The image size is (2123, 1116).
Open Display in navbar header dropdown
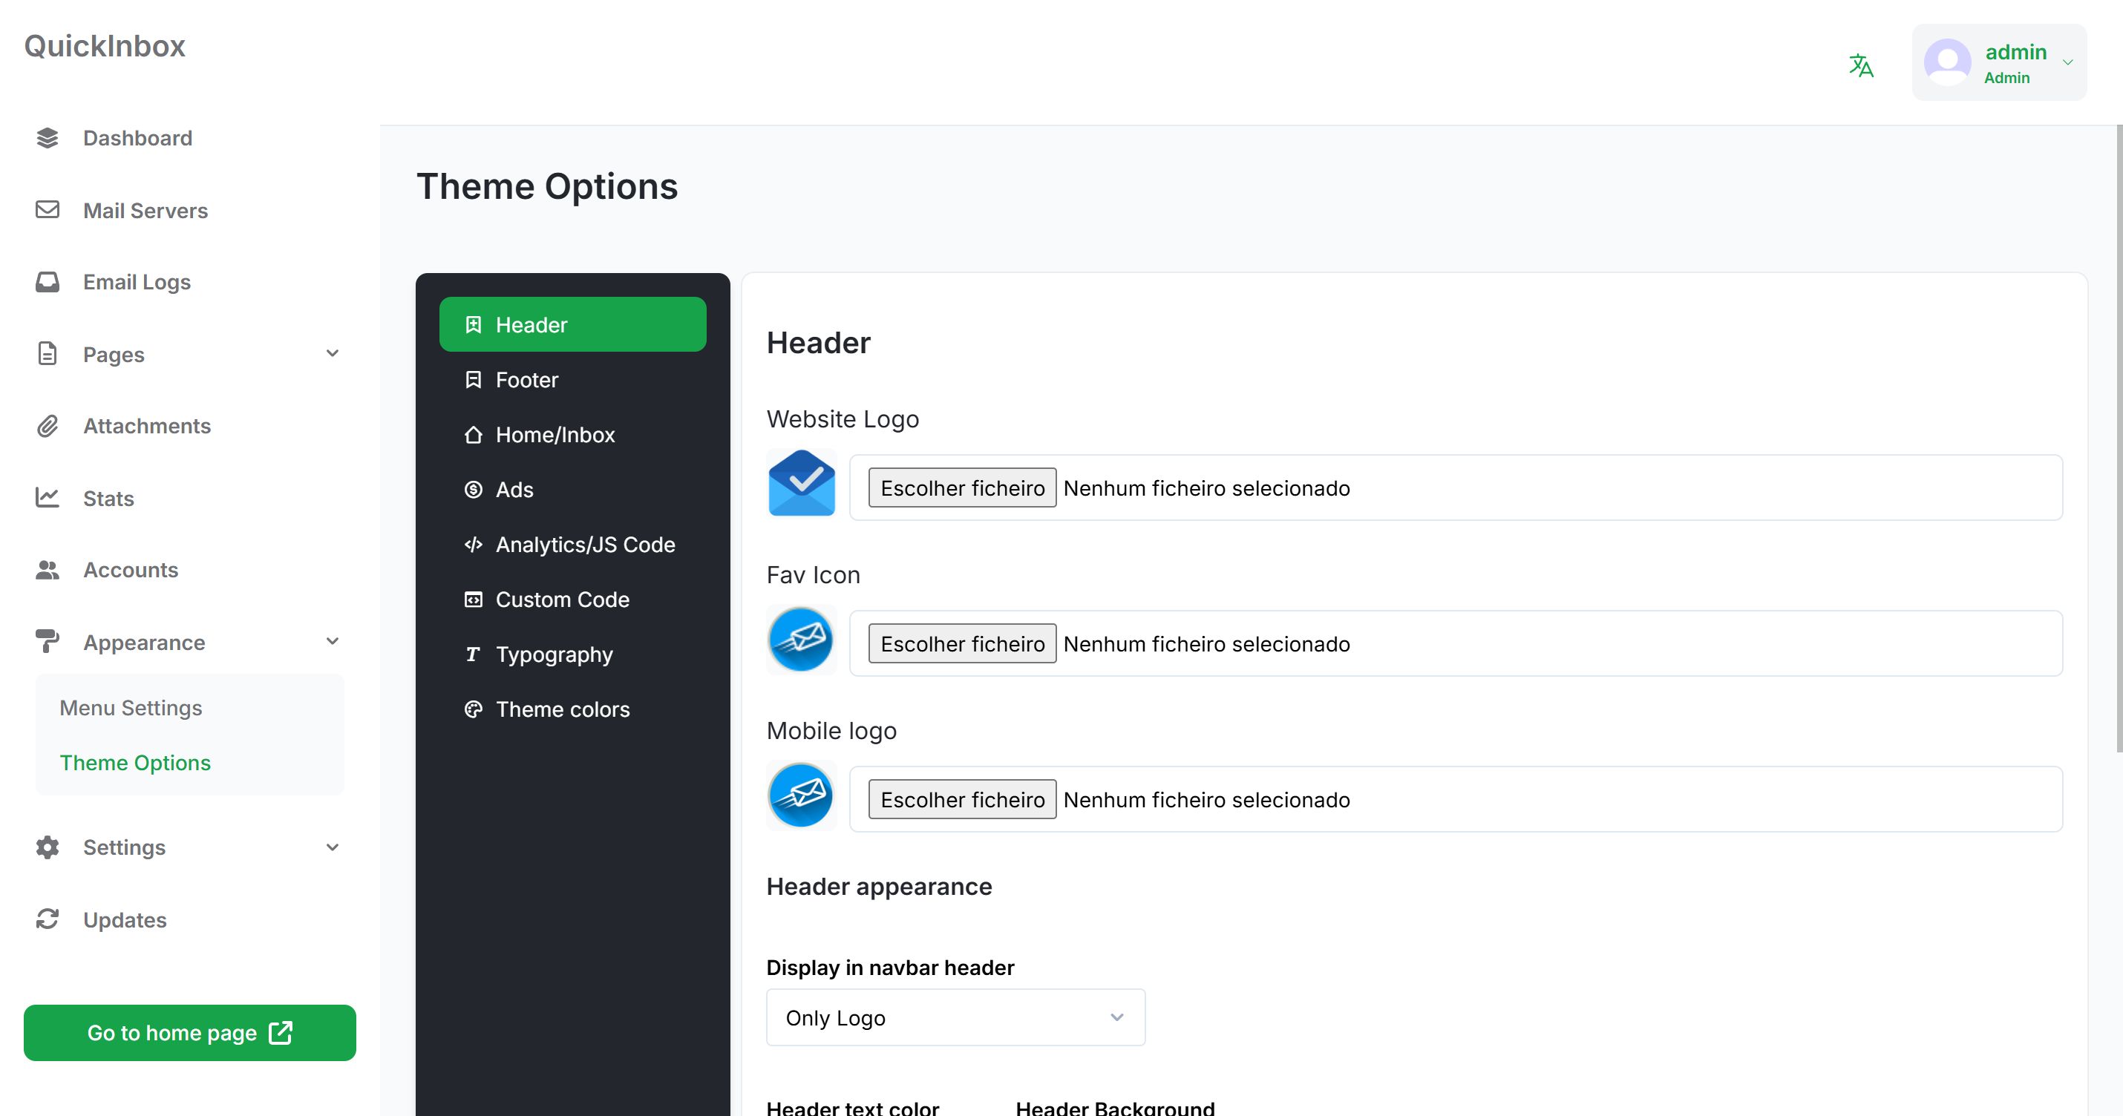[x=955, y=1017]
